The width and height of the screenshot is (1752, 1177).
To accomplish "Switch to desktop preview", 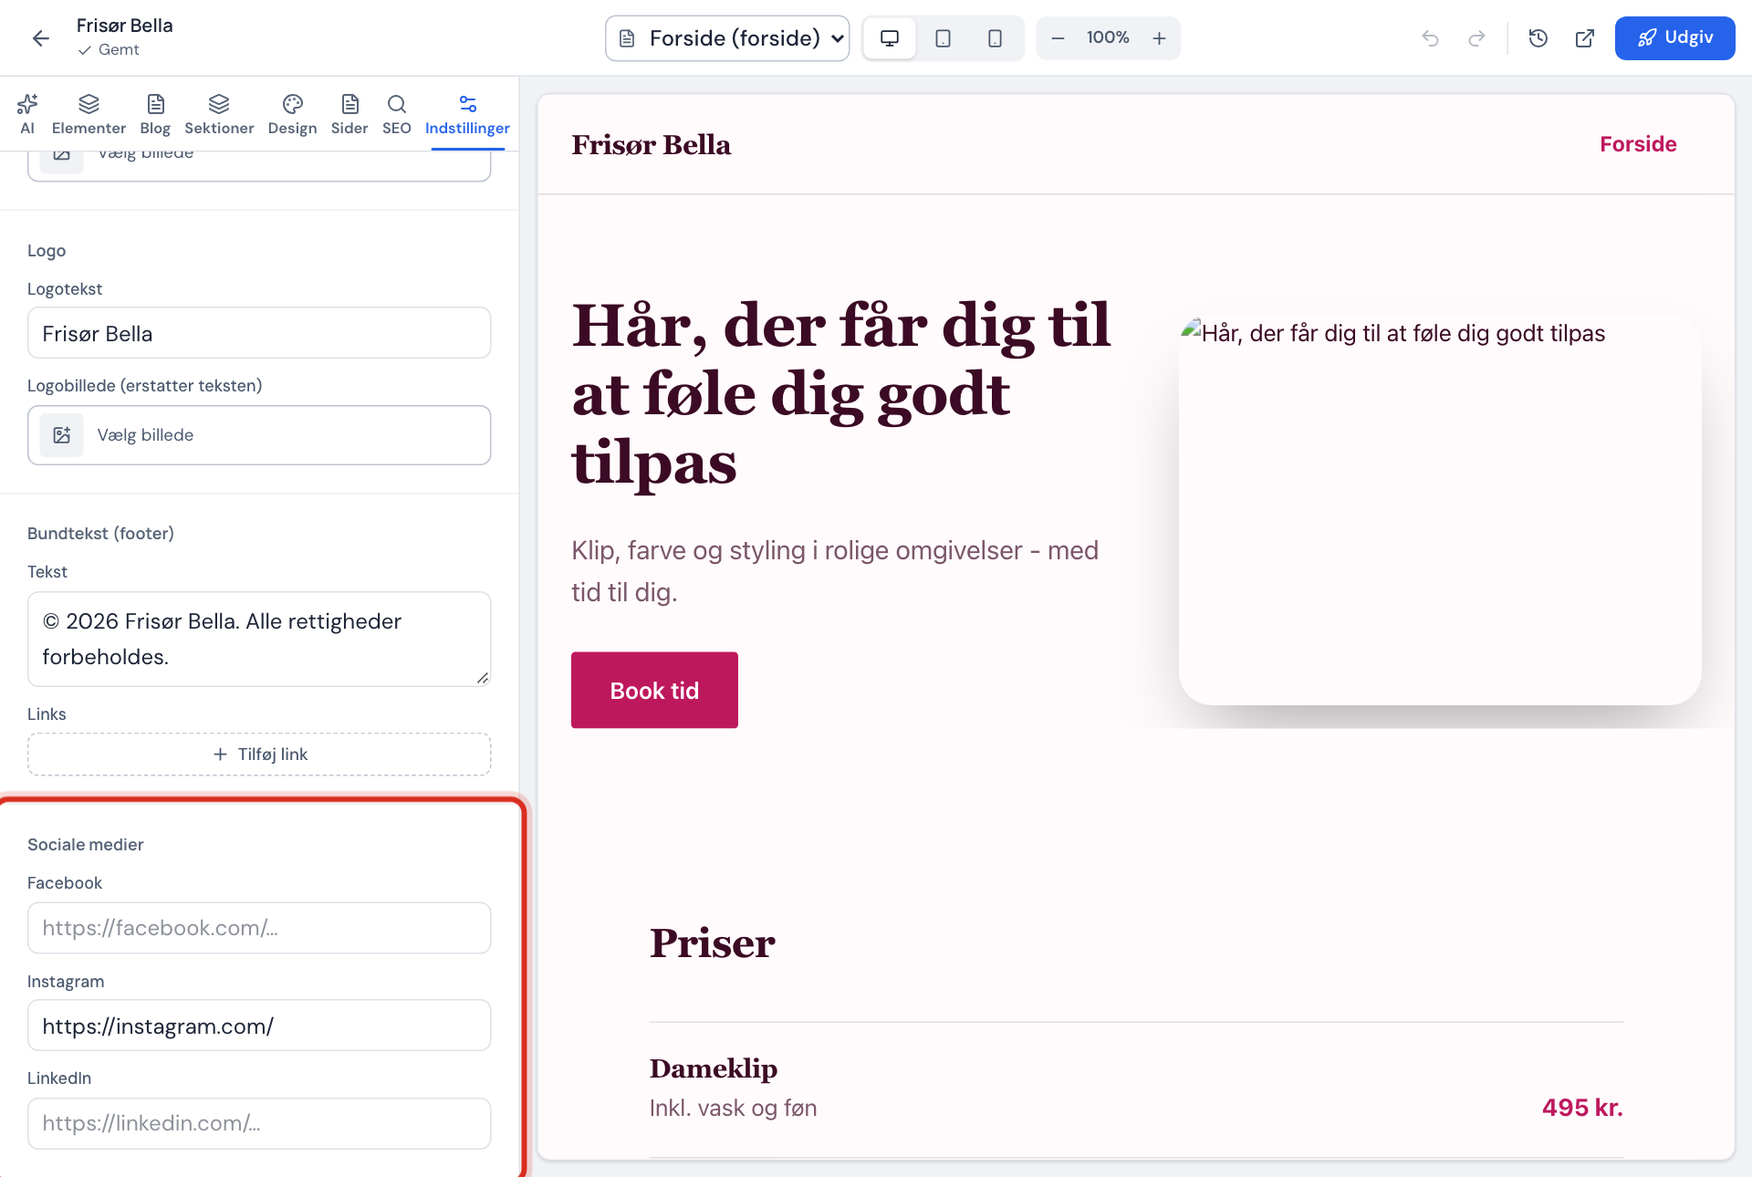I will click(890, 38).
